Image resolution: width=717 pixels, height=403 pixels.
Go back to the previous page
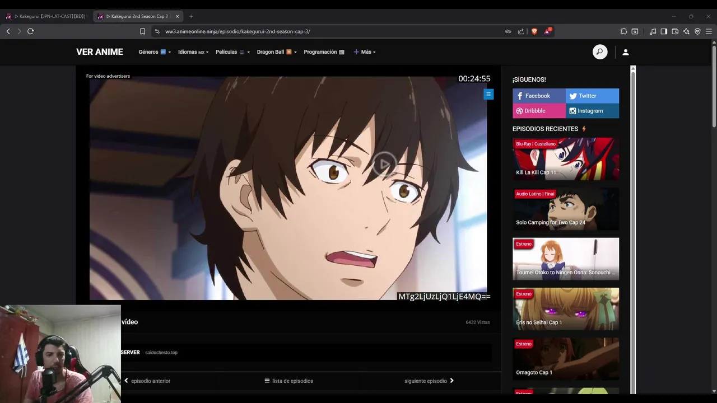click(8, 31)
